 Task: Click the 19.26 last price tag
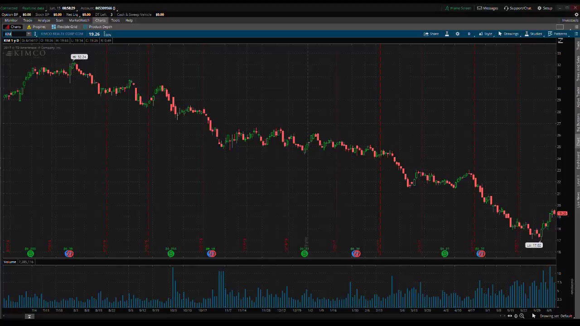coord(562,213)
